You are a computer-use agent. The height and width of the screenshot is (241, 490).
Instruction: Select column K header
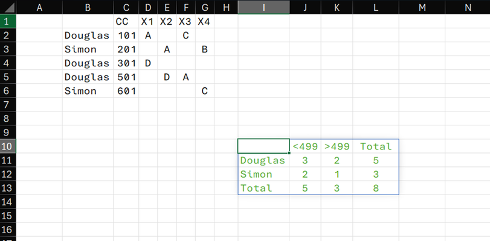pos(337,7)
